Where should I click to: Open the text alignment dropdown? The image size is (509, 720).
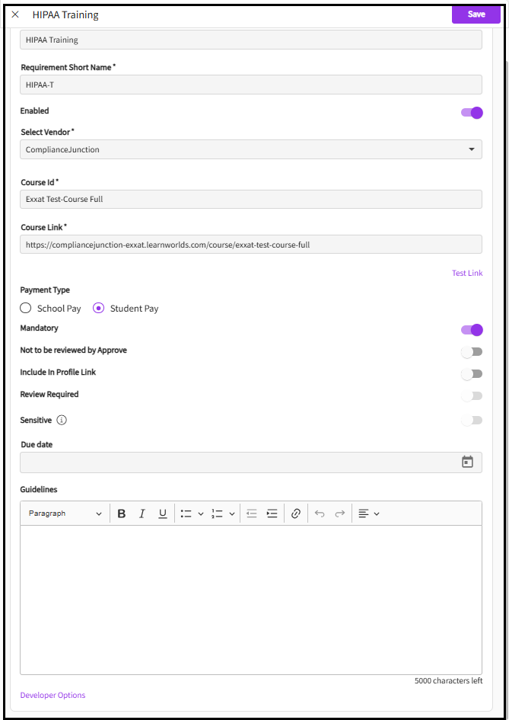pyautogui.click(x=368, y=514)
